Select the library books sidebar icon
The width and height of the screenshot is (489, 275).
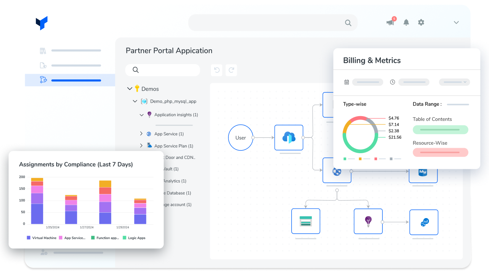pos(43,50)
